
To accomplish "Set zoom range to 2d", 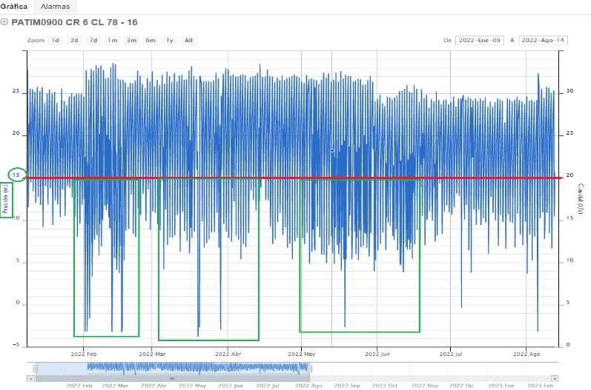I will [x=74, y=40].
